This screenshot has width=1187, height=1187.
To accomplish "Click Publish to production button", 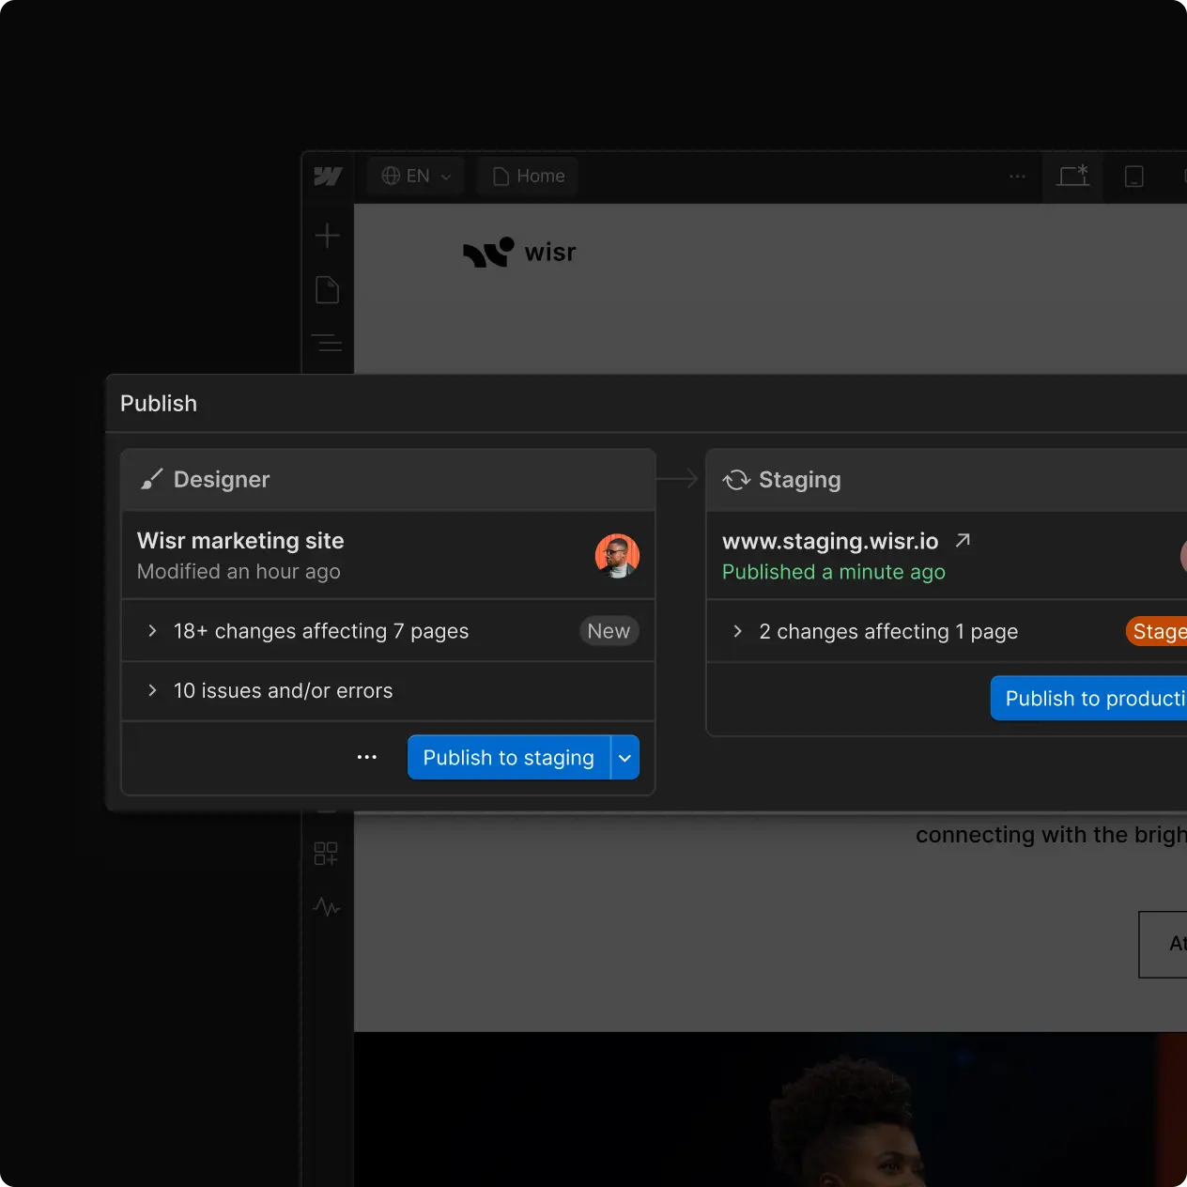I will pos(1089,699).
